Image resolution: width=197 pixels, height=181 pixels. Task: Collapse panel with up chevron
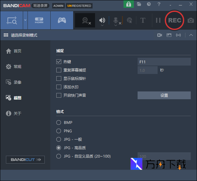pos(191,35)
